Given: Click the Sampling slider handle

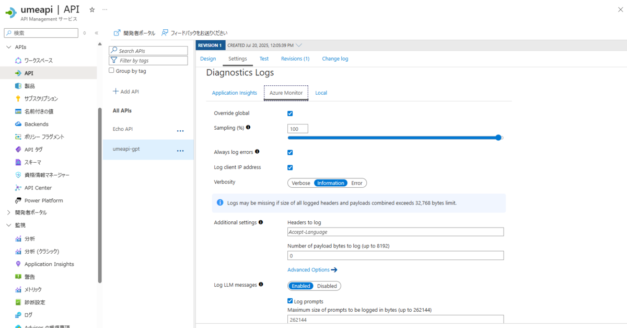Looking at the screenshot, I should 498,138.
